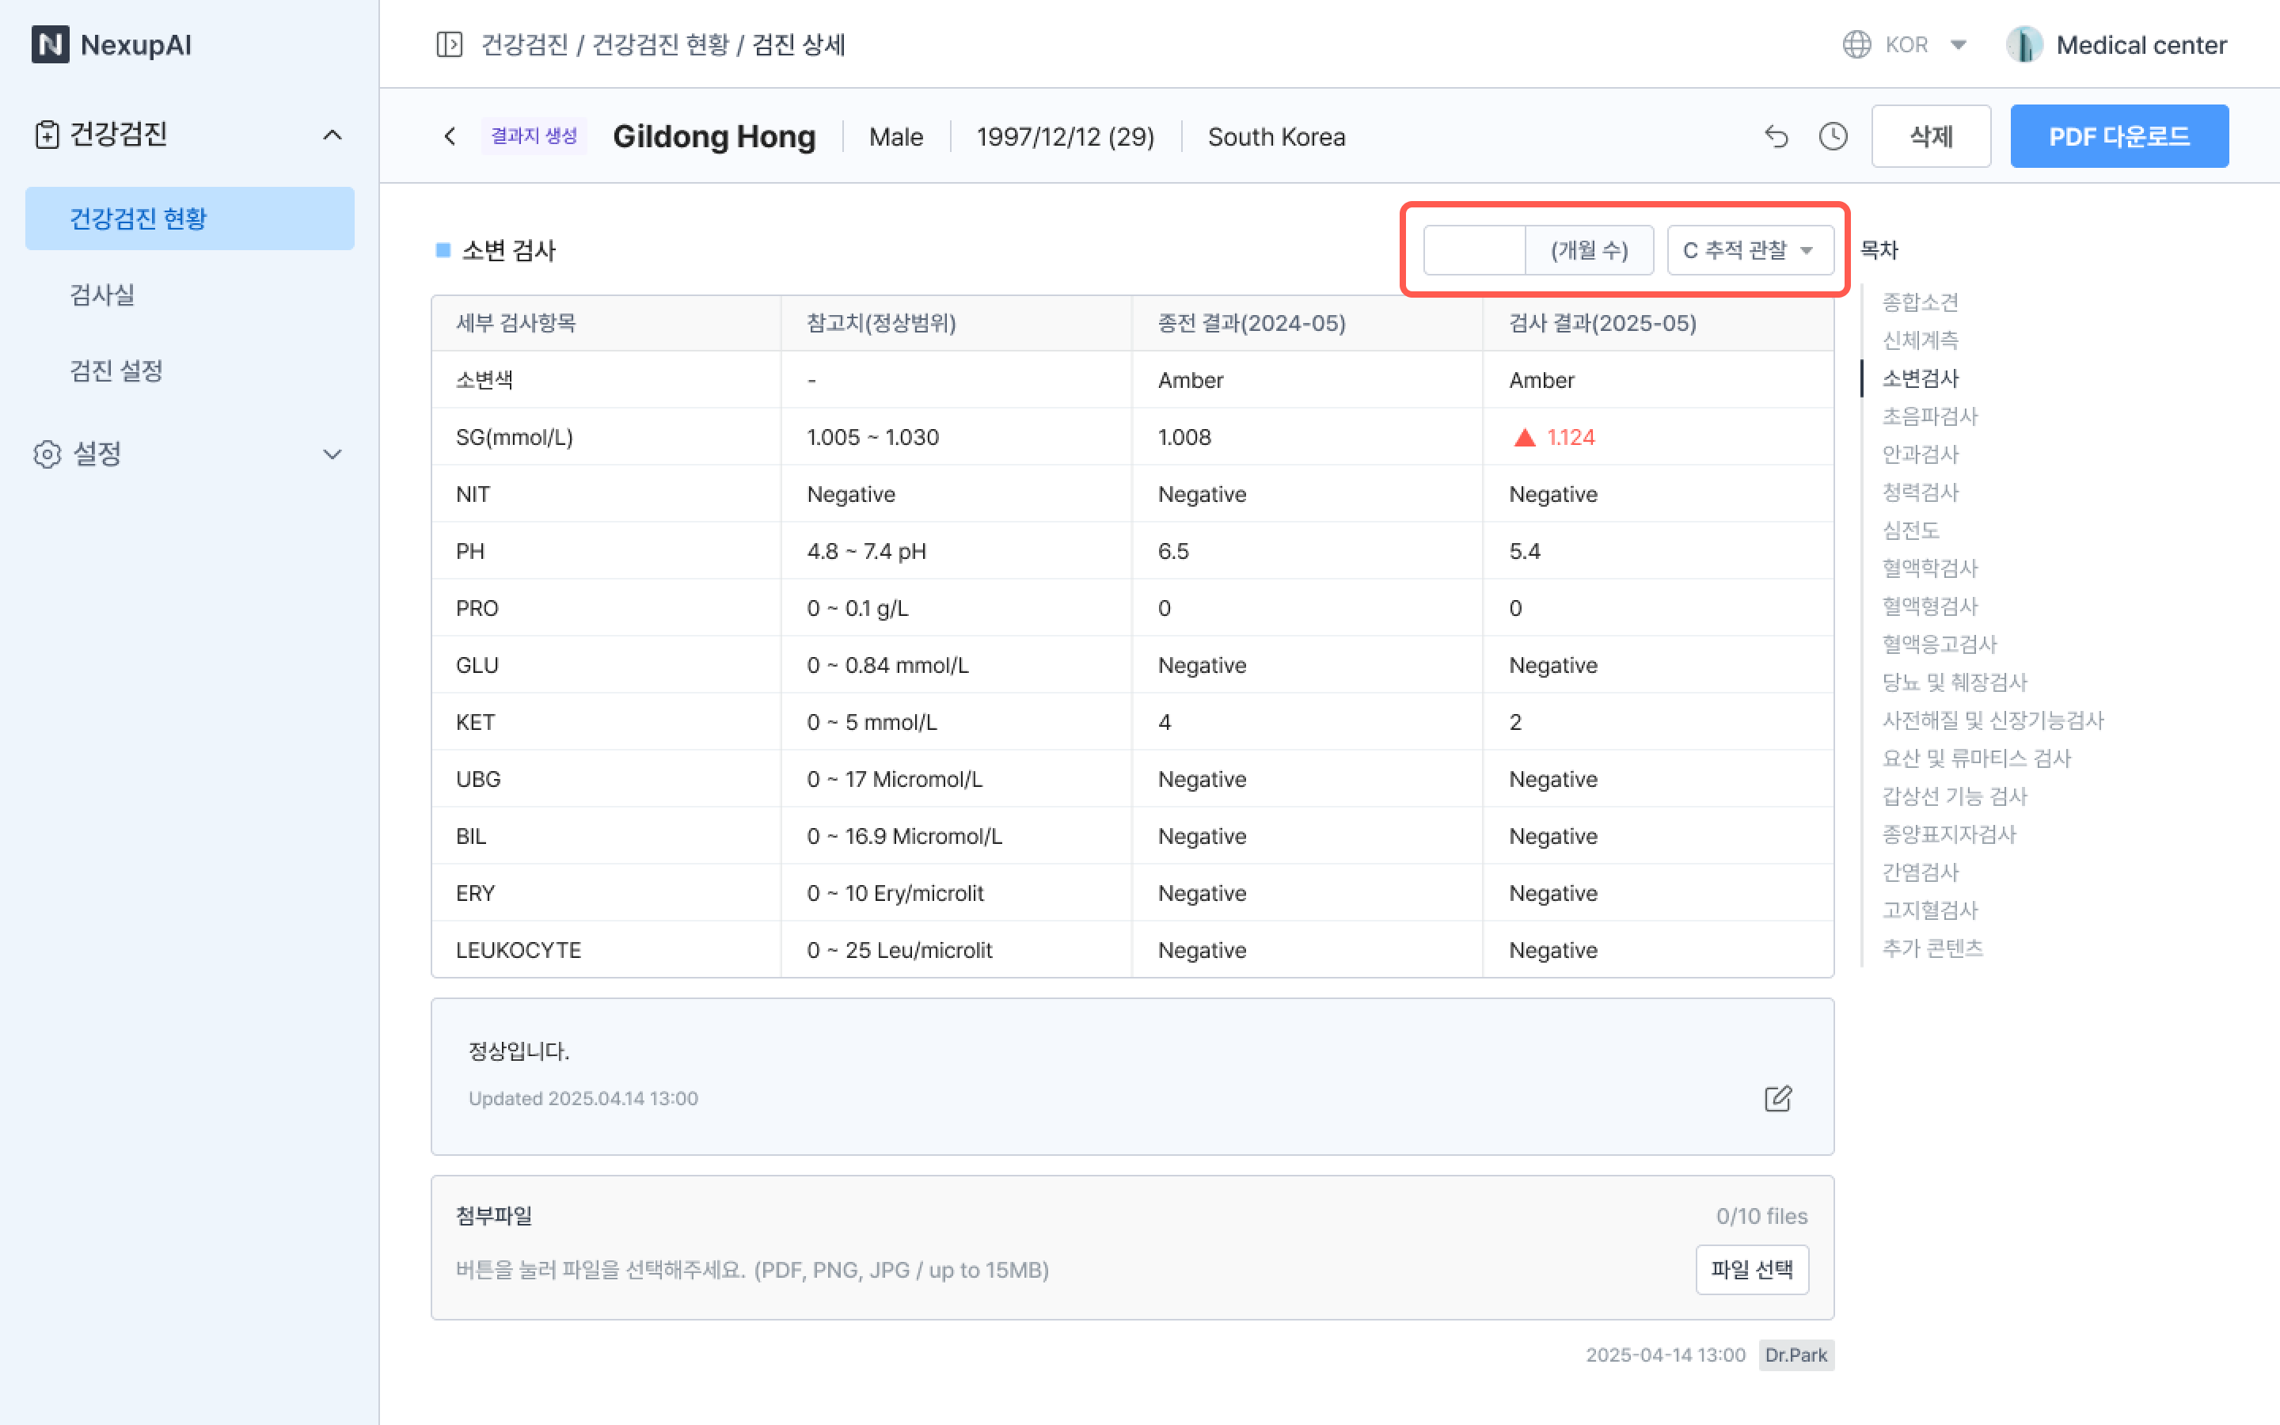Click the undo arrow icon
Screen dimensions: 2280x1425
pyautogui.click(x=1776, y=137)
